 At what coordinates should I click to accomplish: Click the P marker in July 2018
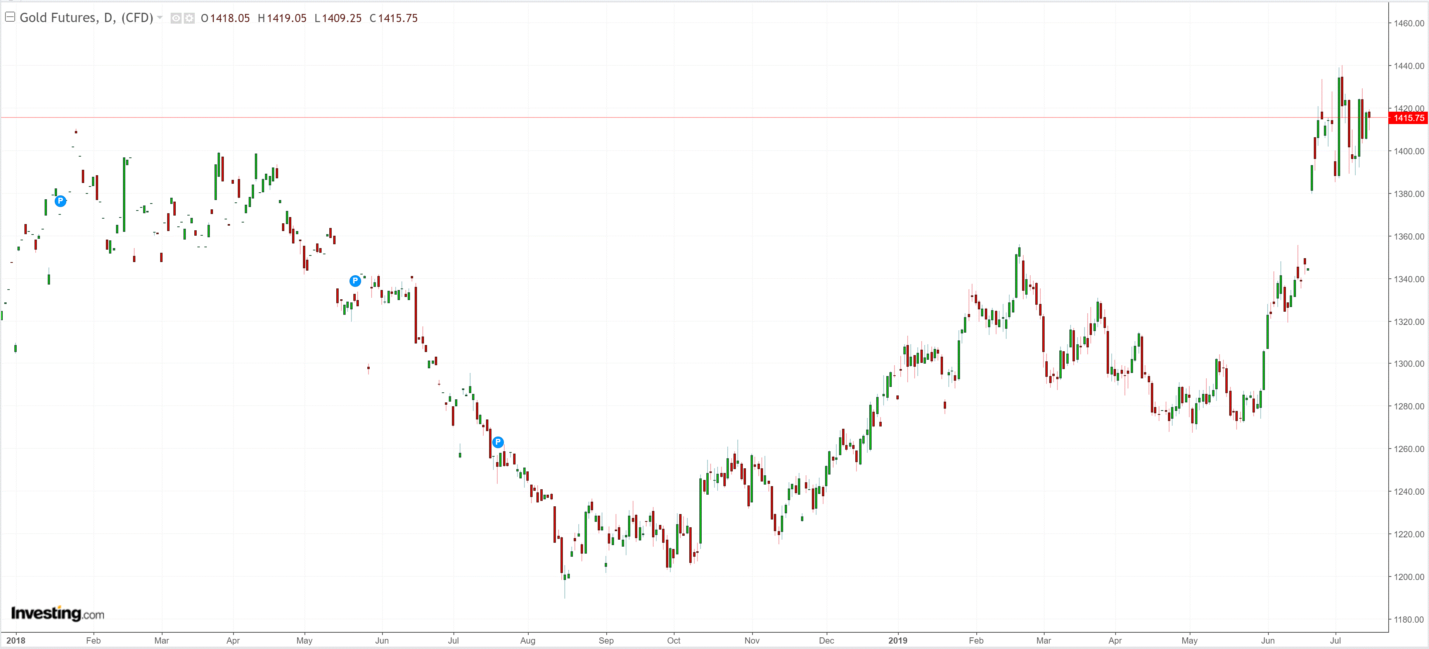pos(498,442)
